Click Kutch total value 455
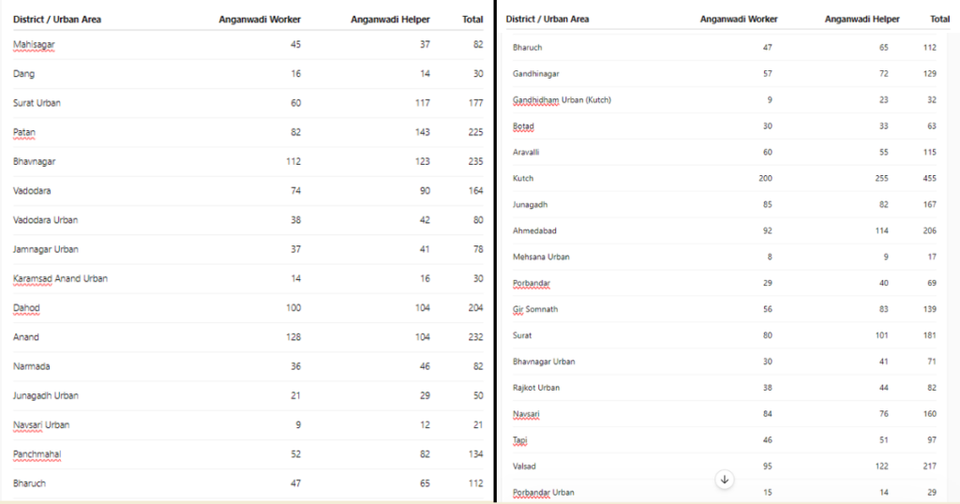Viewport: 960px width, 504px height. 929,179
